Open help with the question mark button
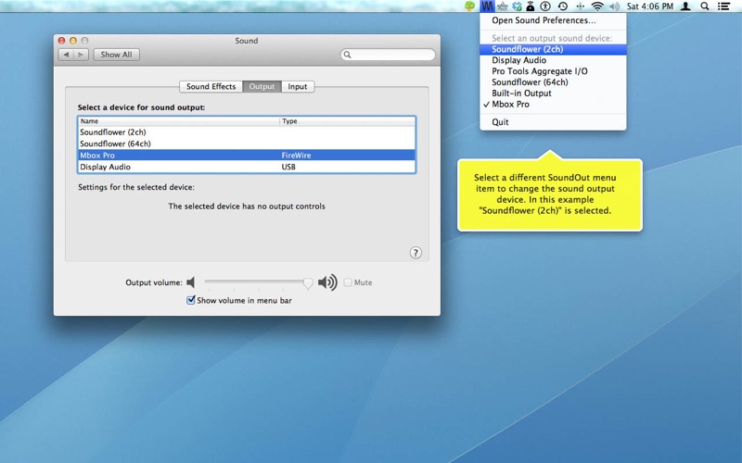The height and width of the screenshot is (463, 742). [416, 253]
